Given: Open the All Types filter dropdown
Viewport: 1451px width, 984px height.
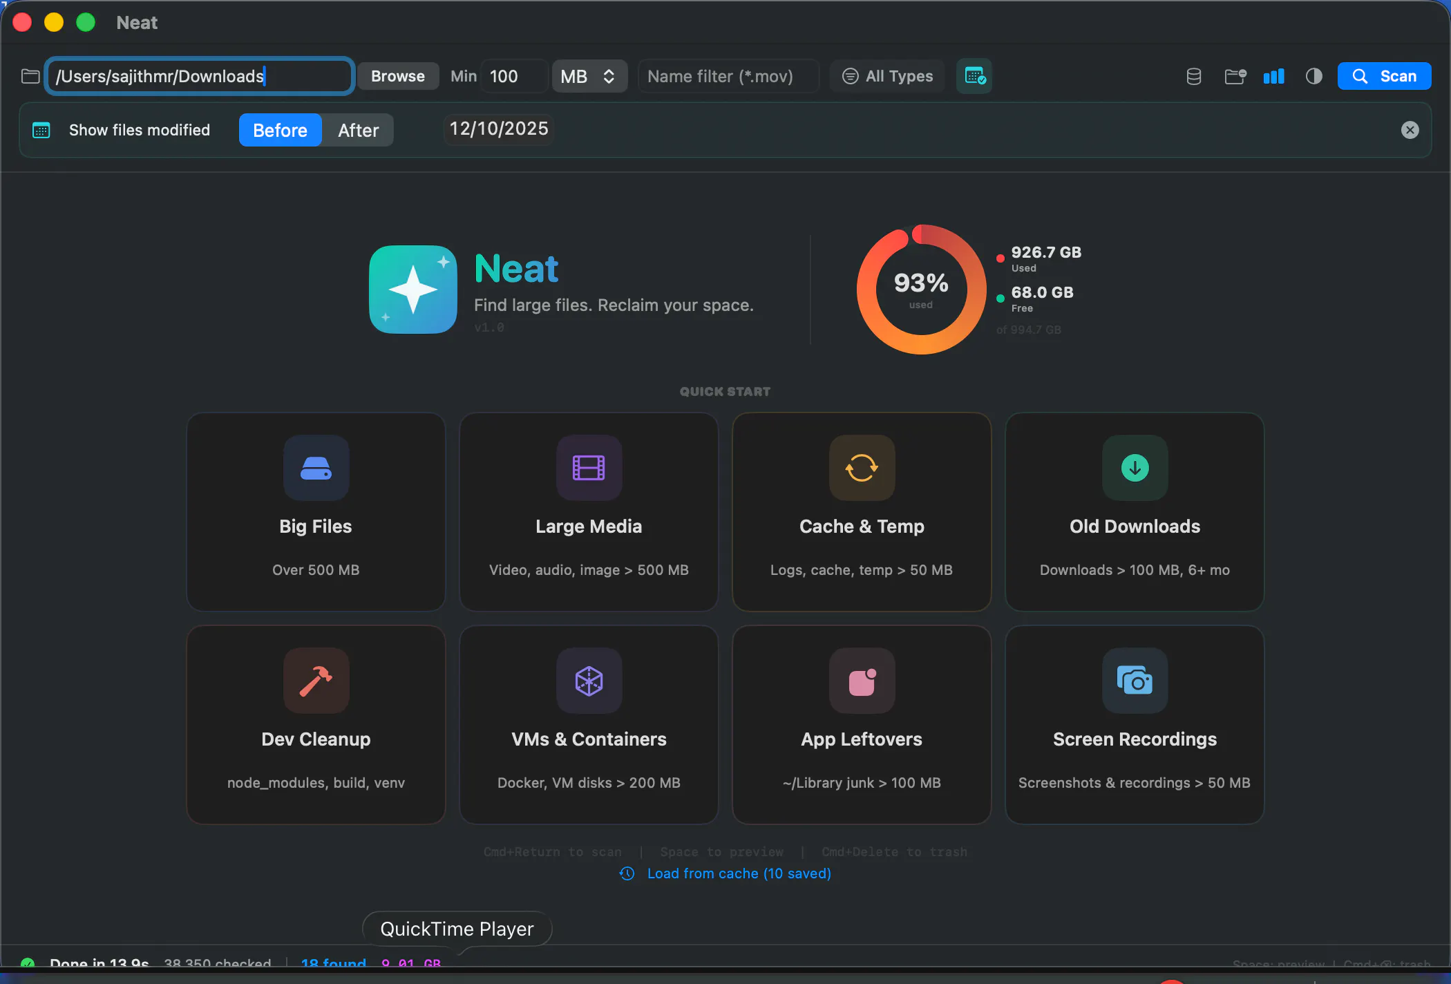Looking at the screenshot, I should point(888,76).
